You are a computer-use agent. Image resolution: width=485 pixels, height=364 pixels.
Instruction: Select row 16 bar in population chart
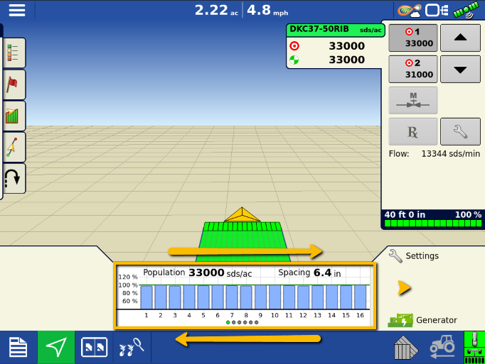[361, 297]
